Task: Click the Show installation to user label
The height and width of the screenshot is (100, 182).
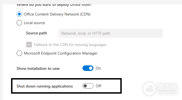Action: tap(38, 68)
